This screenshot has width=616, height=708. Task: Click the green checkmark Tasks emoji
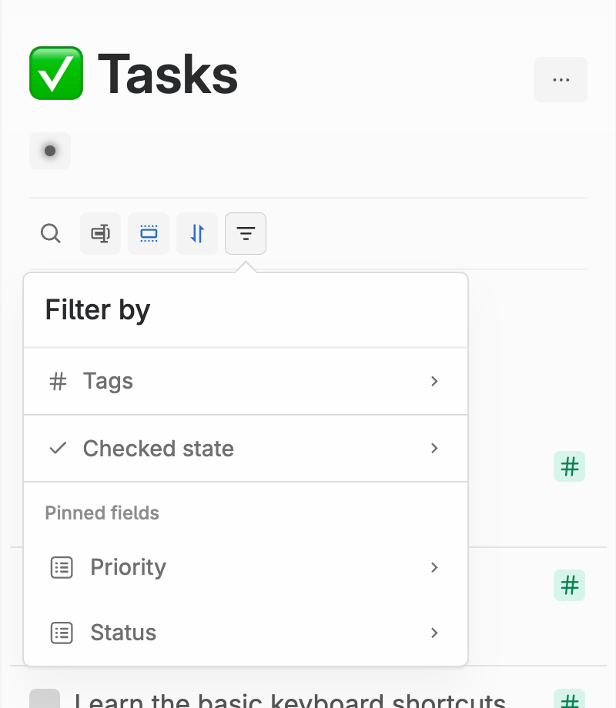[56, 73]
